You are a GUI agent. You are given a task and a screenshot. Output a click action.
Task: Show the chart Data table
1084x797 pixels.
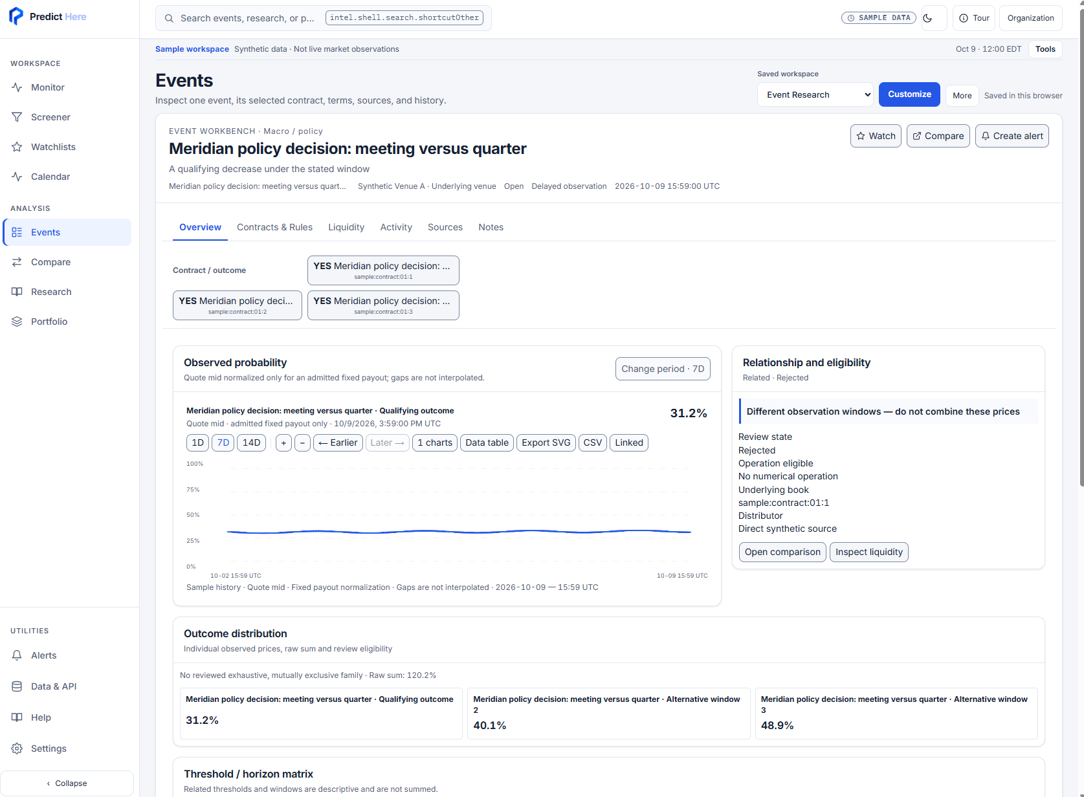tap(487, 442)
